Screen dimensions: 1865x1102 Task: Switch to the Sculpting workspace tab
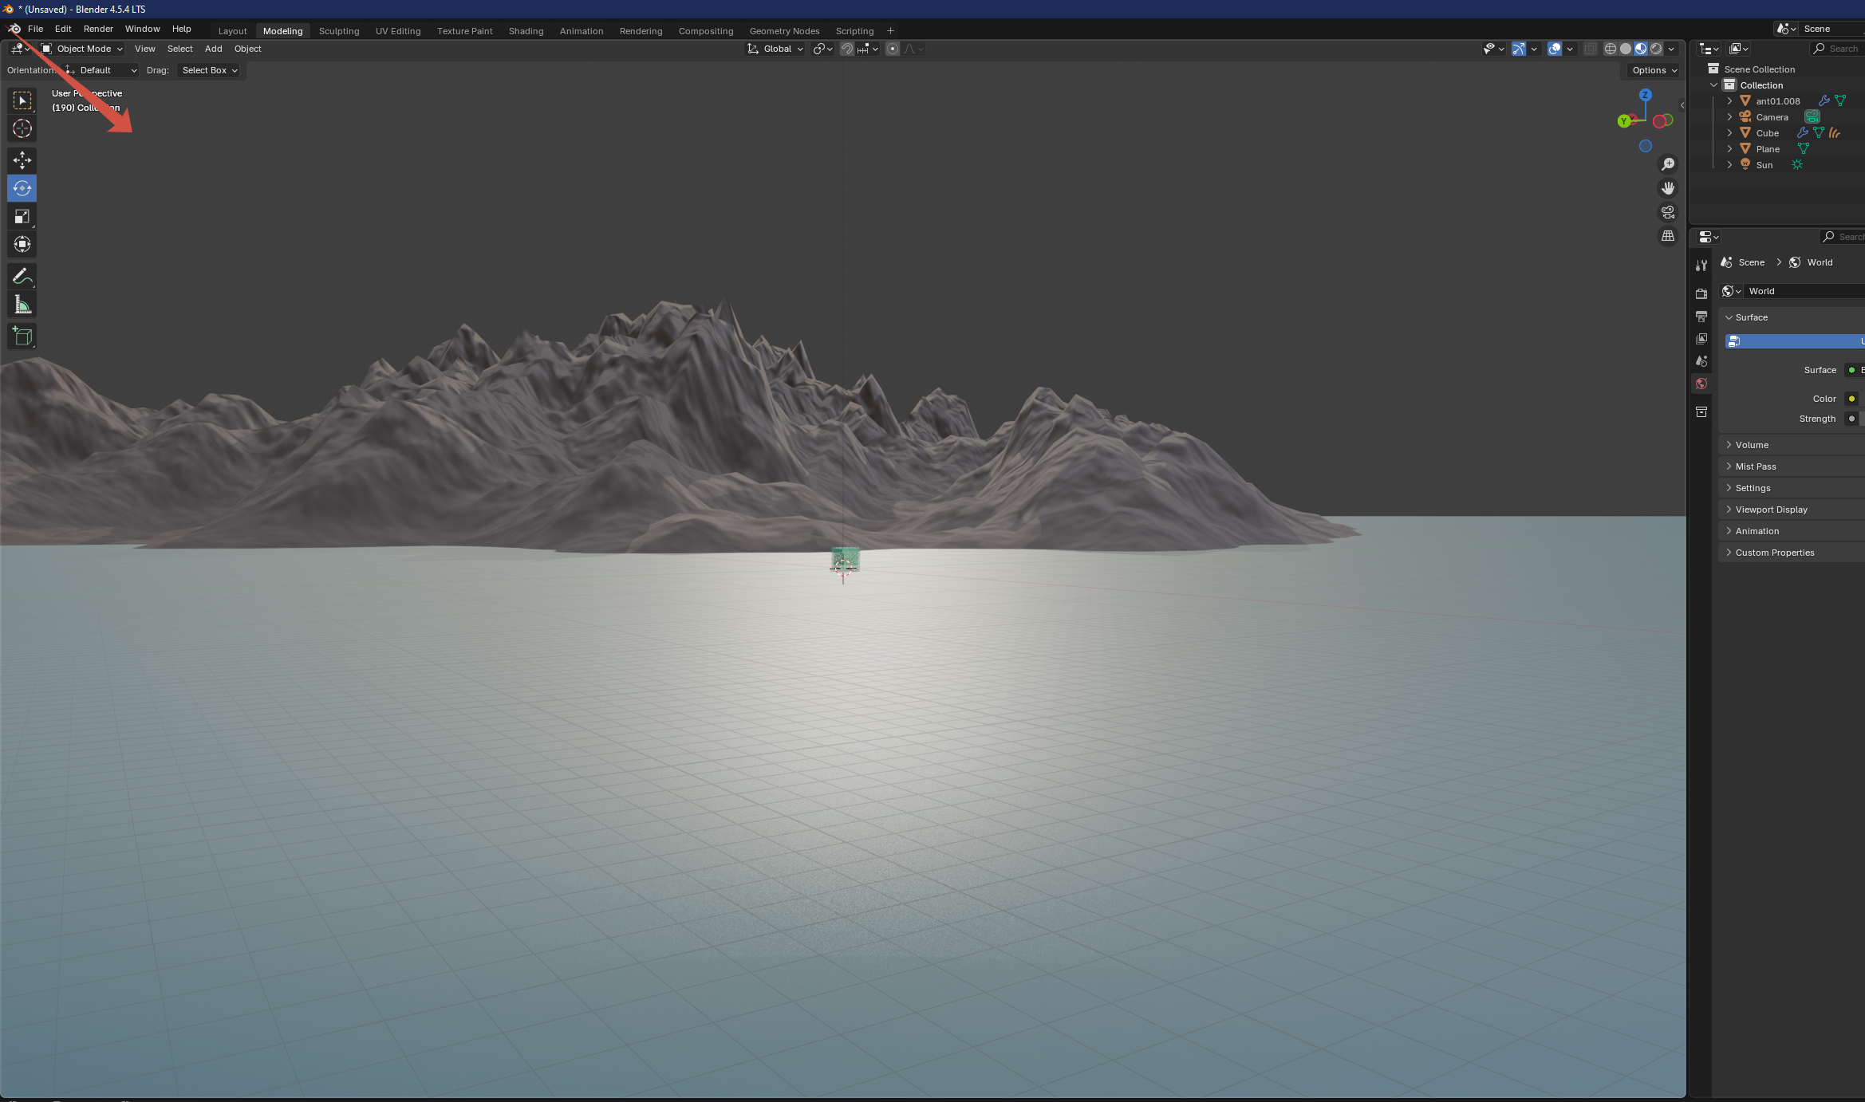point(338,31)
